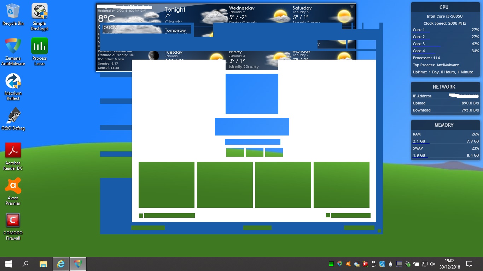Open the battery power tray icon
The width and height of the screenshot is (483, 271).
[416, 264]
